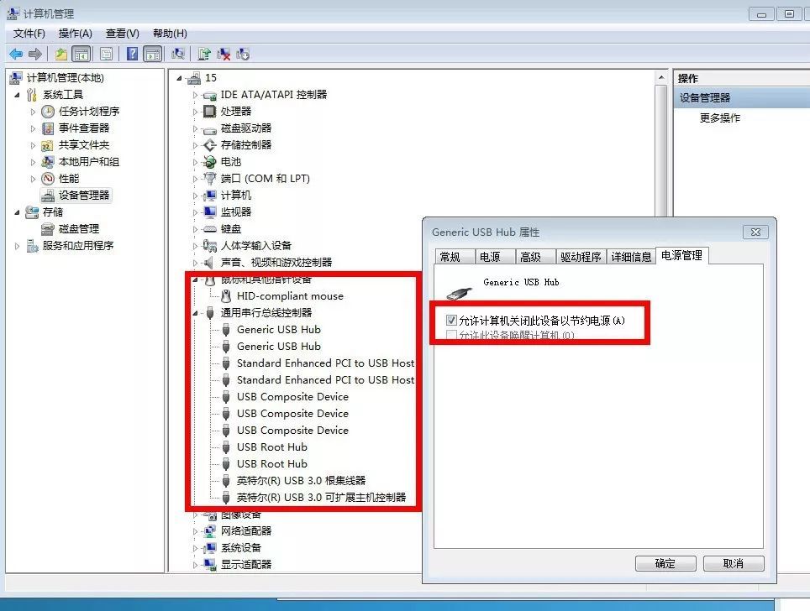Click the 网络适配器 network icon
This screenshot has height=611, width=810.
(x=209, y=531)
